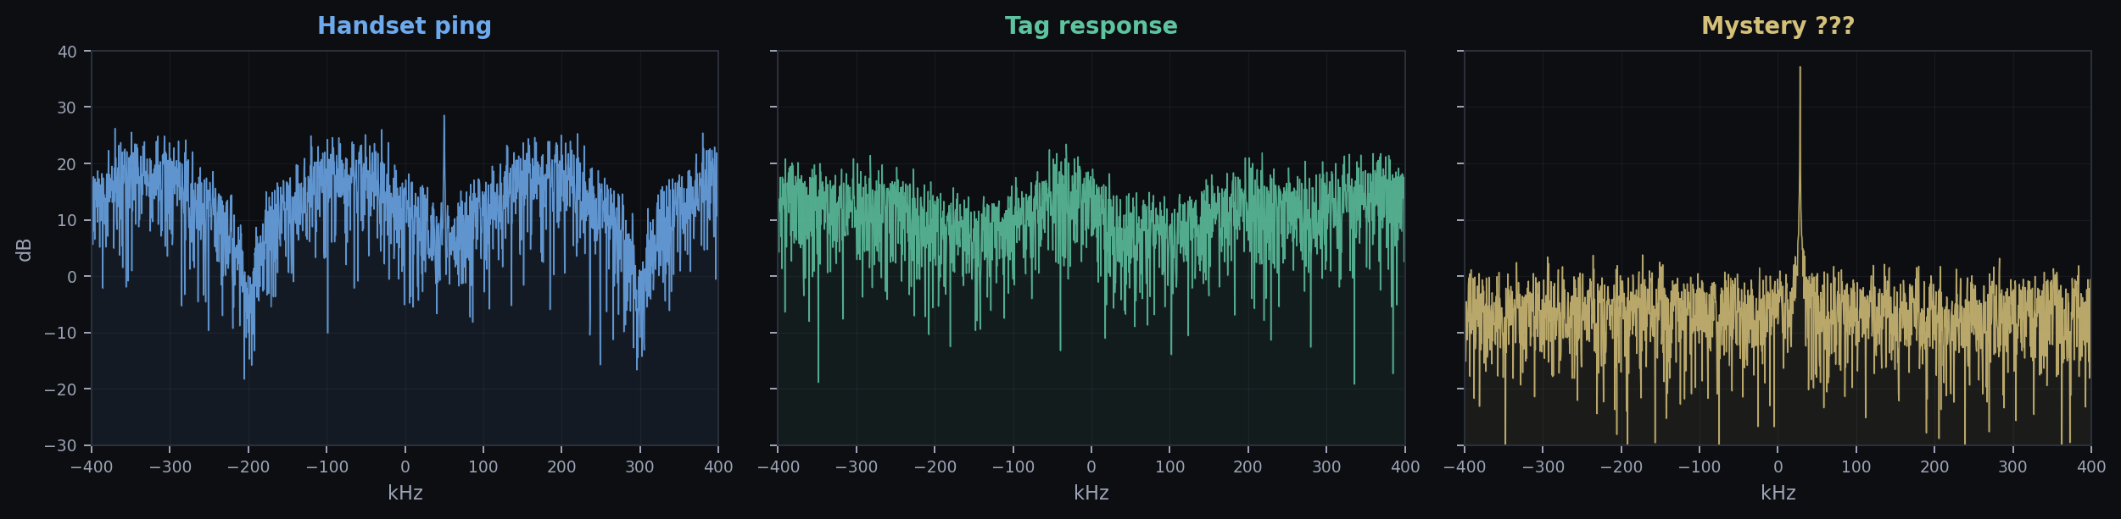
Task: Click the kHz label under Tag response
Action: (1091, 493)
